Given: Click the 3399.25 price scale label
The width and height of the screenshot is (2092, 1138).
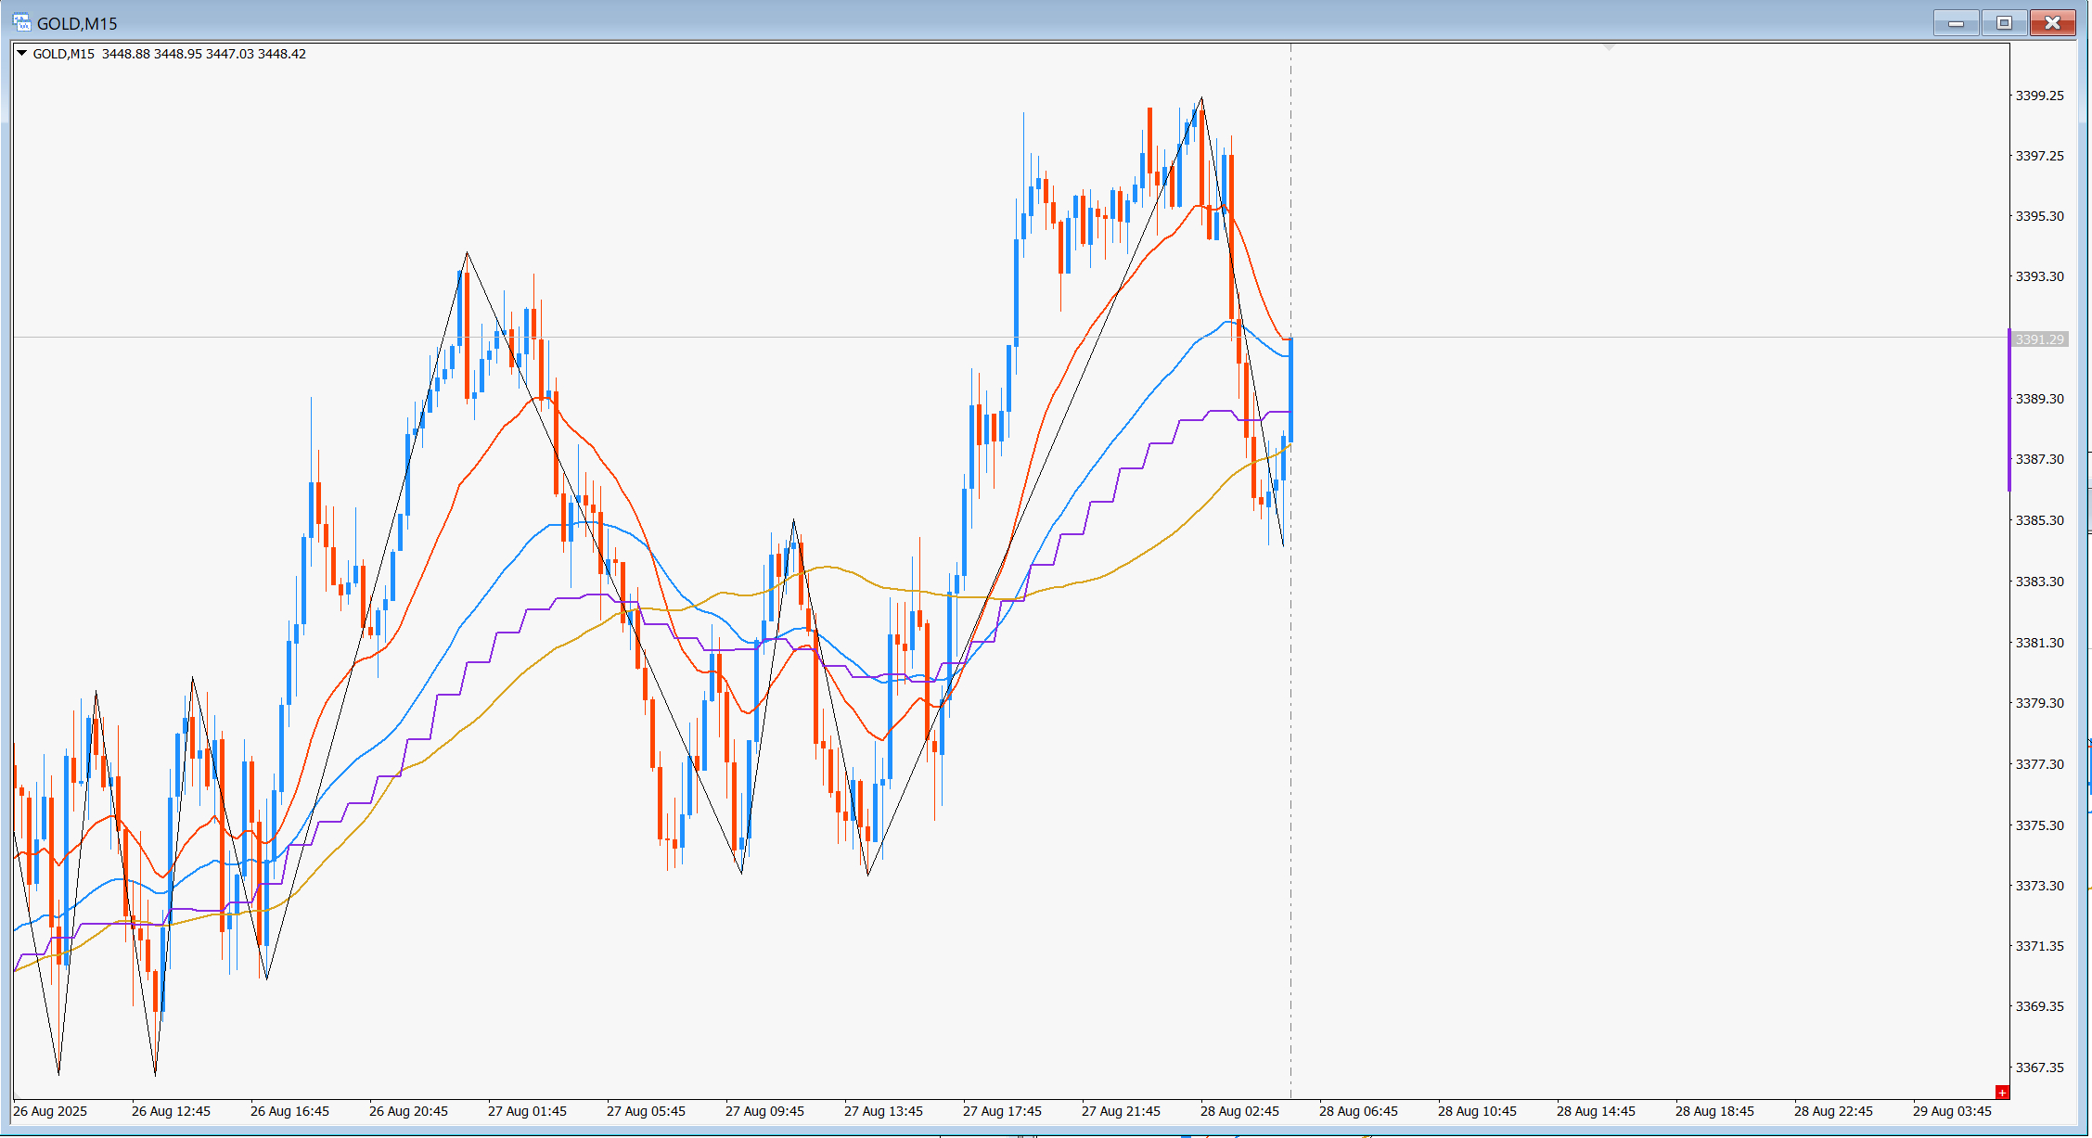Looking at the screenshot, I should point(2039,96).
